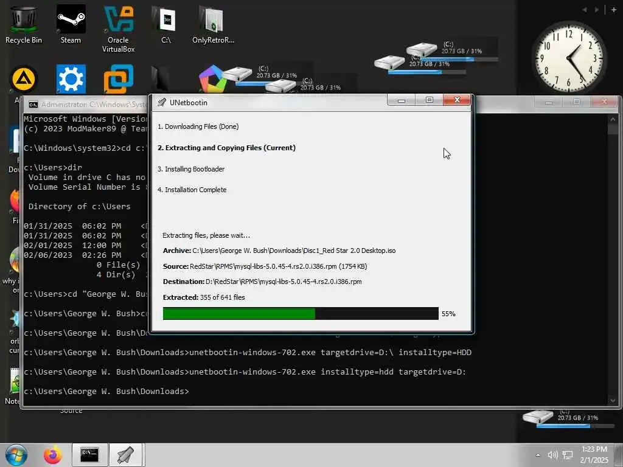Open the Windows Start orb
Viewport: 623px width, 467px height.
click(x=16, y=455)
